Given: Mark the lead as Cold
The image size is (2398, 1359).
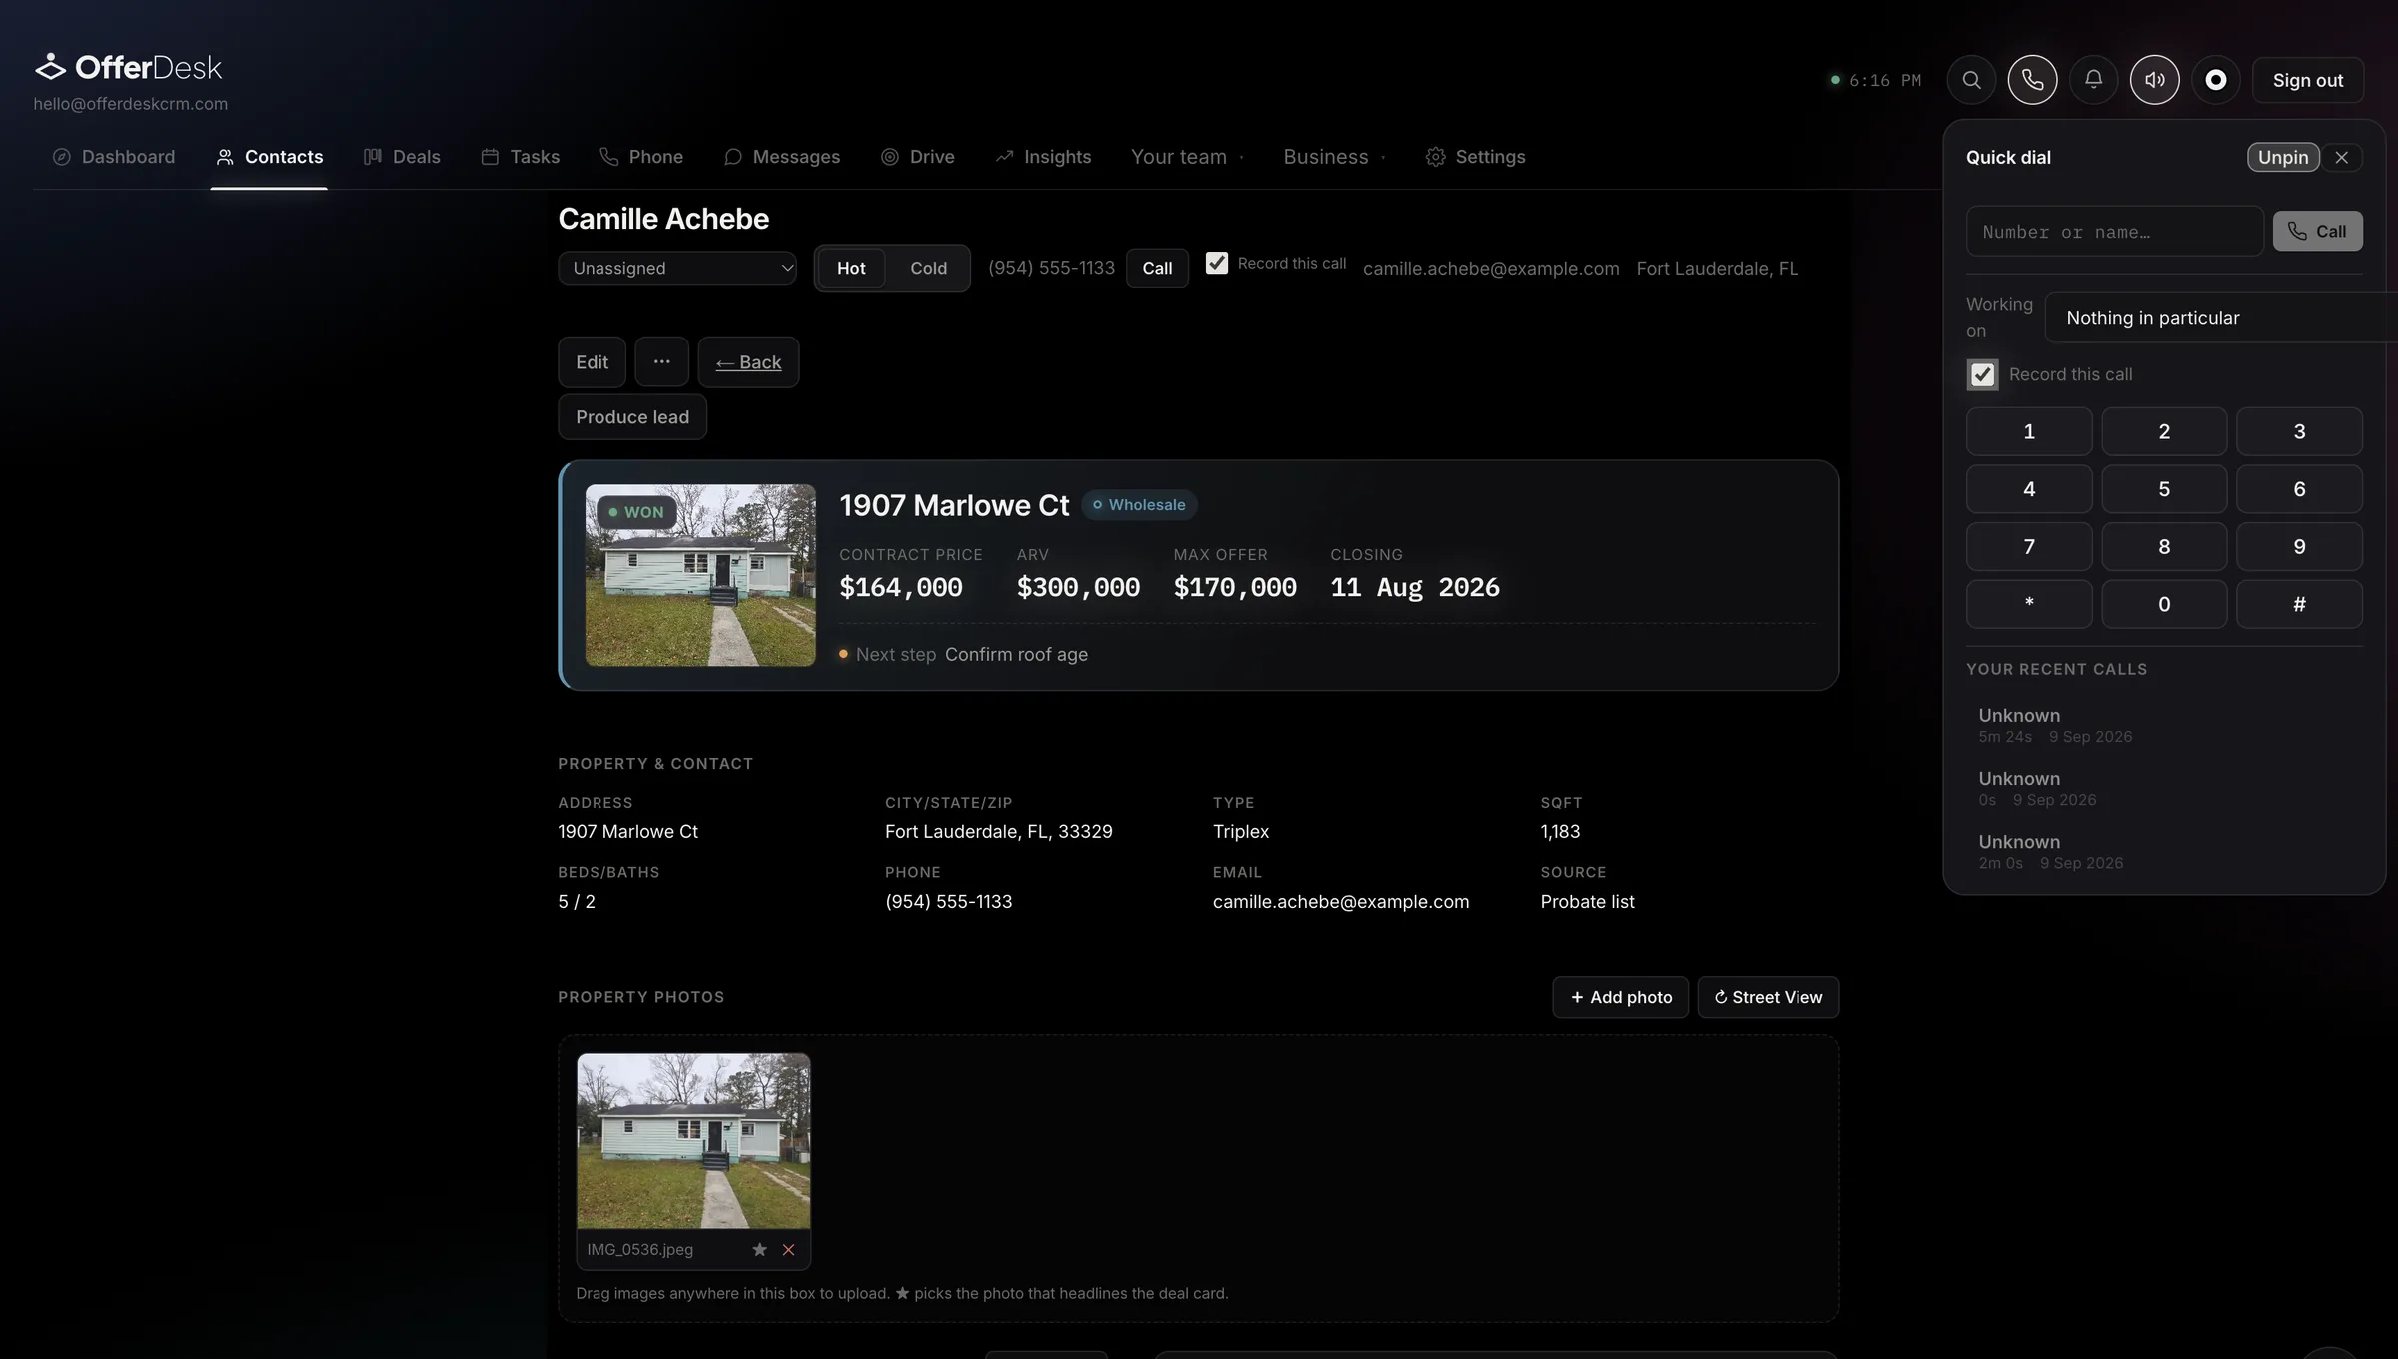Looking at the screenshot, I should click(x=928, y=268).
